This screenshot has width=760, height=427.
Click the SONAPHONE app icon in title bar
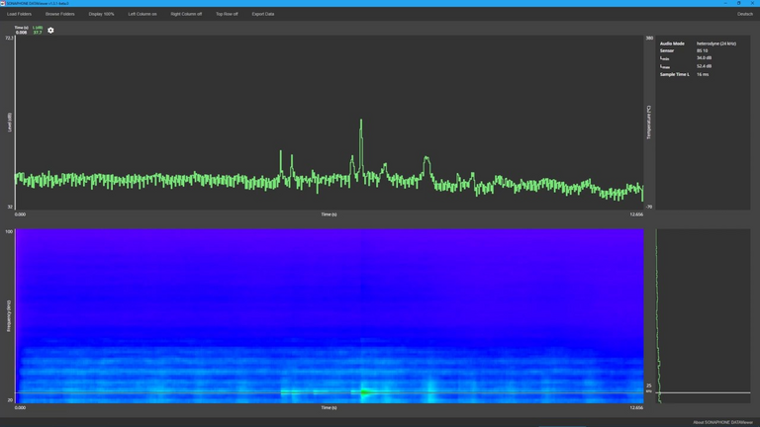click(x=3, y=3)
